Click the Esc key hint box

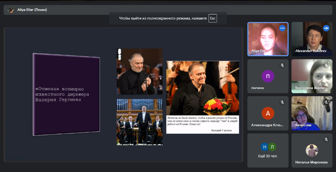click(x=212, y=18)
